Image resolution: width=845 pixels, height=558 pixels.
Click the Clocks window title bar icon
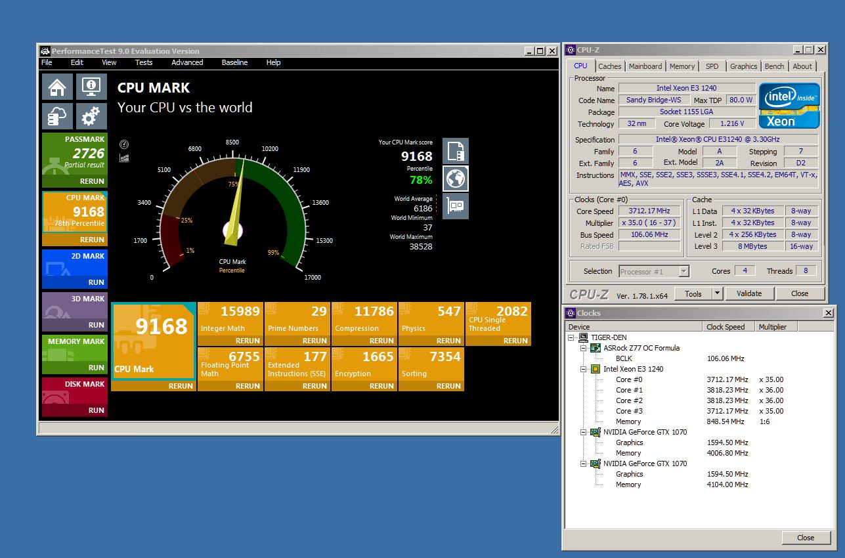[571, 313]
